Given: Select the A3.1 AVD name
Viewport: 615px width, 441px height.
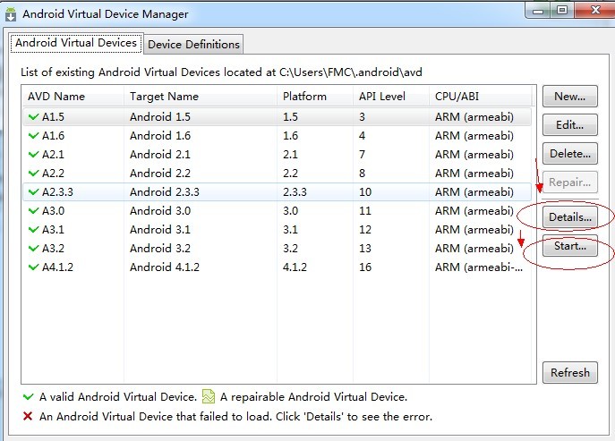Looking at the screenshot, I should point(53,230).
